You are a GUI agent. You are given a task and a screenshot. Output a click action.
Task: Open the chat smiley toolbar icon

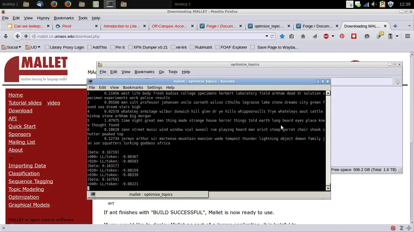[367, 36]
